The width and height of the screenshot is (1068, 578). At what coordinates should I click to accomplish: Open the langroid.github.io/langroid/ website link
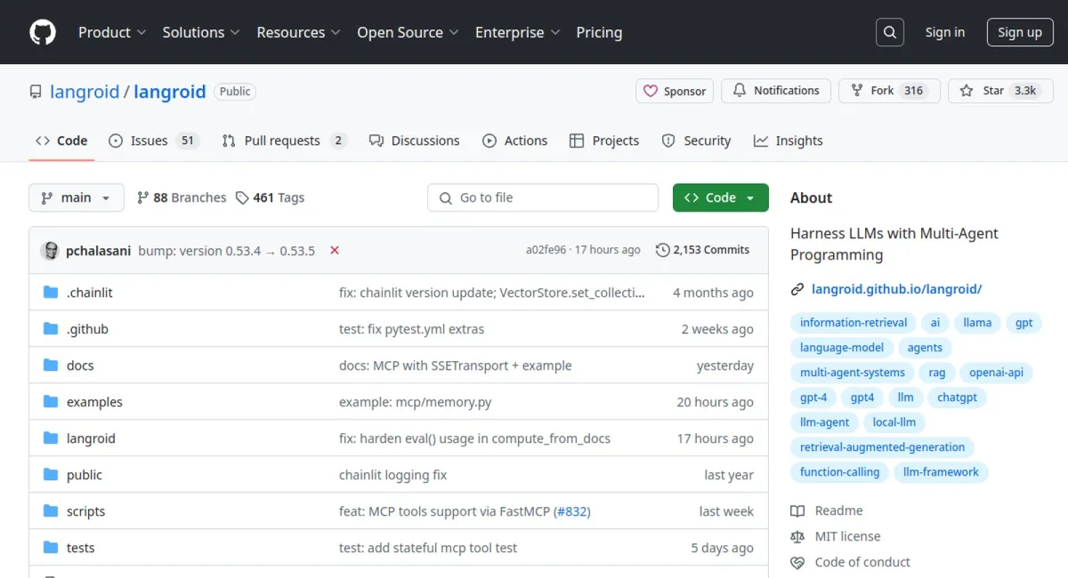(x=896, y=289)
